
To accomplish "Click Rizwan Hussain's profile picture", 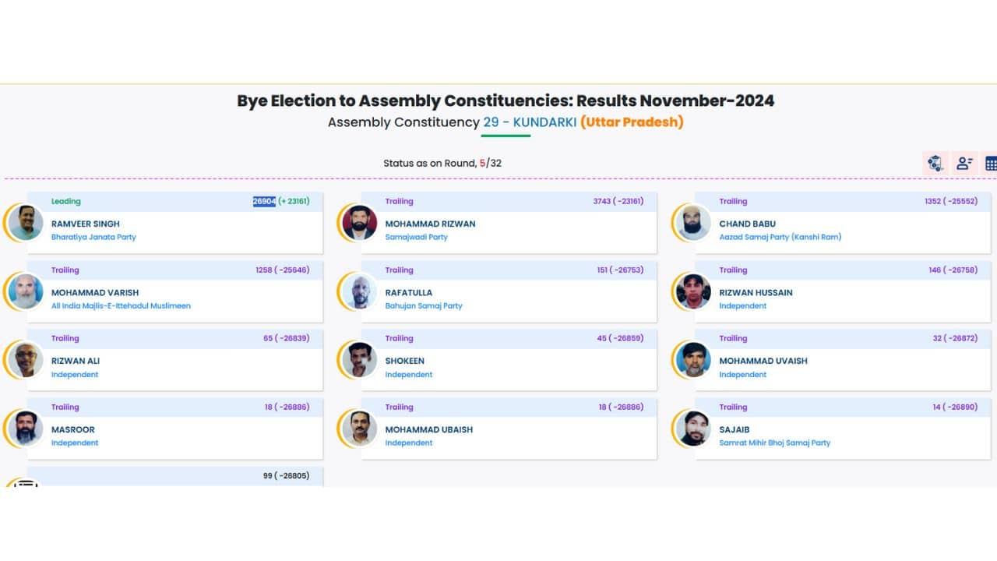I will (693, 291).
